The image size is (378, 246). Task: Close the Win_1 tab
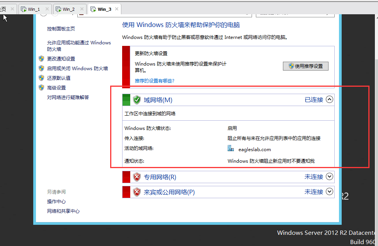click(x=47, y=9)
